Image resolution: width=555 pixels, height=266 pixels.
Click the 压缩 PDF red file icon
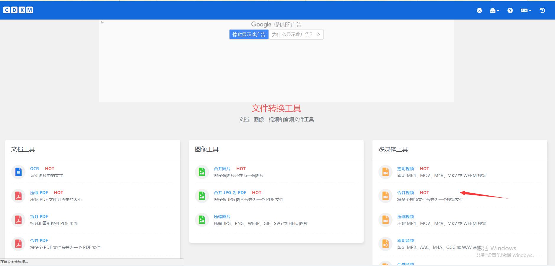18,196
